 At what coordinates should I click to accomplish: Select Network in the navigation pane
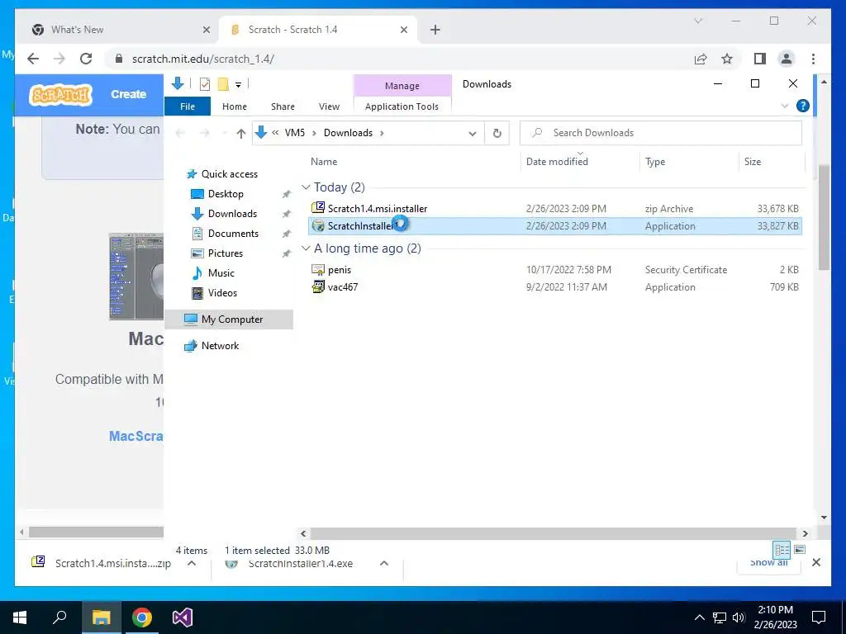tap(220, 346)
